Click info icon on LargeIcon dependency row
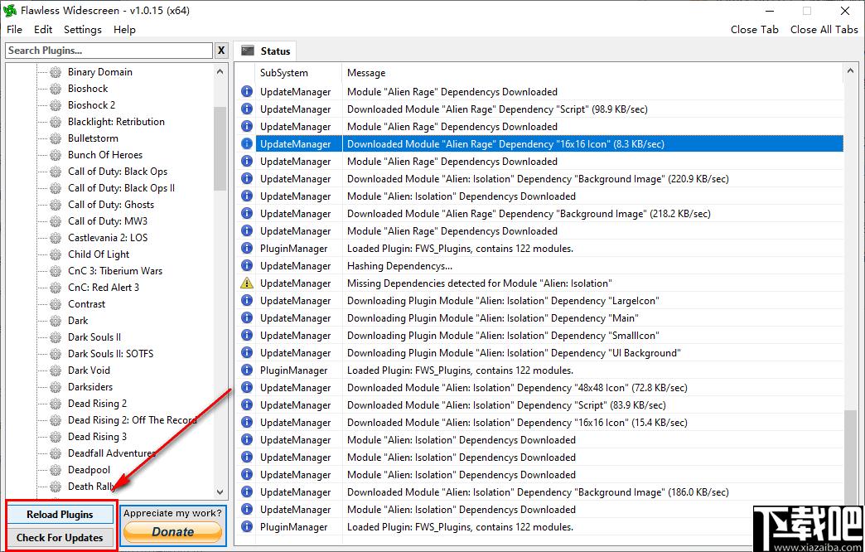This screenshot has width=865, height=552. click(x=247, y=300)
